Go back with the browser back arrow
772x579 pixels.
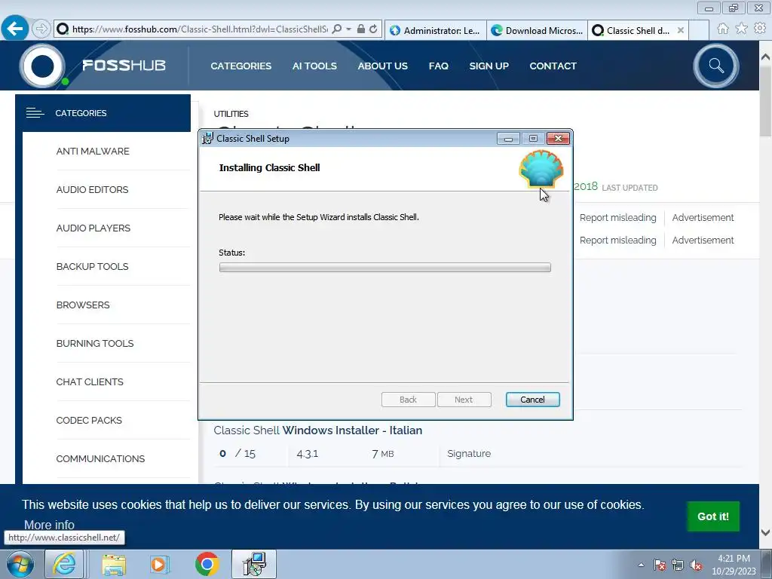[15, 29]
